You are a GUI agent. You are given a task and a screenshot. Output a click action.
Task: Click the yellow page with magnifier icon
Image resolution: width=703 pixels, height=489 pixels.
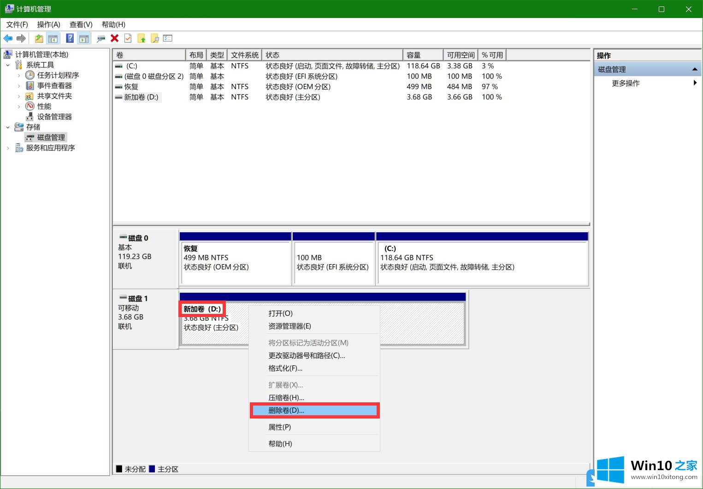(155, 38)
